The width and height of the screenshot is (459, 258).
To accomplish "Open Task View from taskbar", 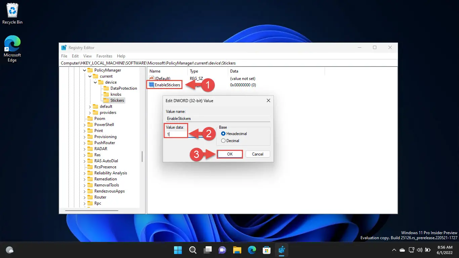I will (208, 250).
